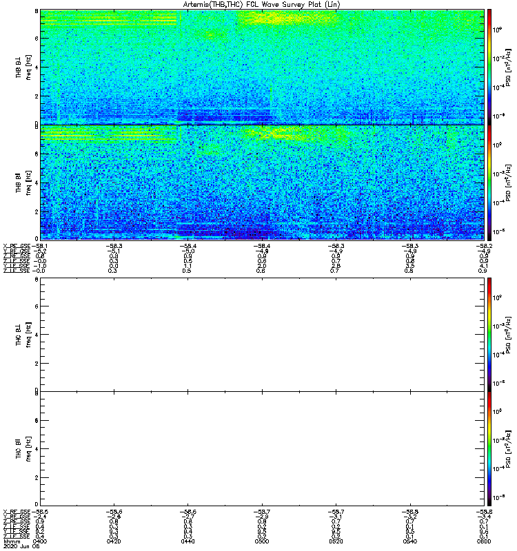Image resolution: width=517 pixels, height=551 pixels.
Task: Click the color bar beside THB B-parallel panel
Action: pos(489,183)
